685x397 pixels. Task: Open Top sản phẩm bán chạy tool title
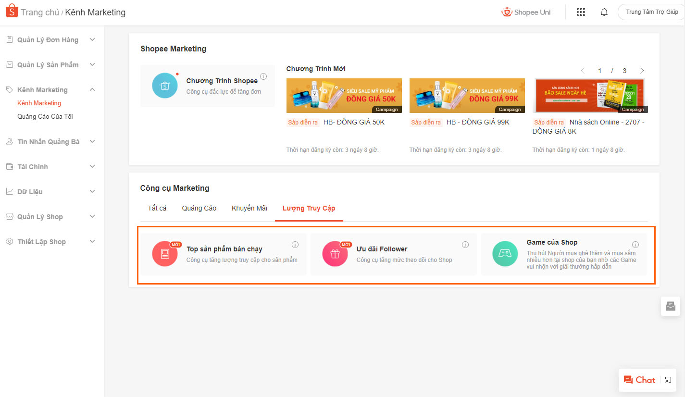pos(224,249)
